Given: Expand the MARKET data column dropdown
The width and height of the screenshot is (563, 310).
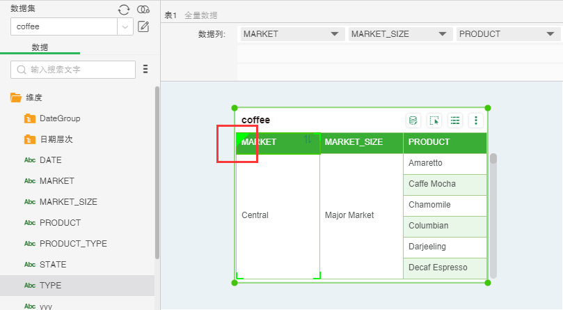Looking at the screenshot, I should [x=335, y=33].
